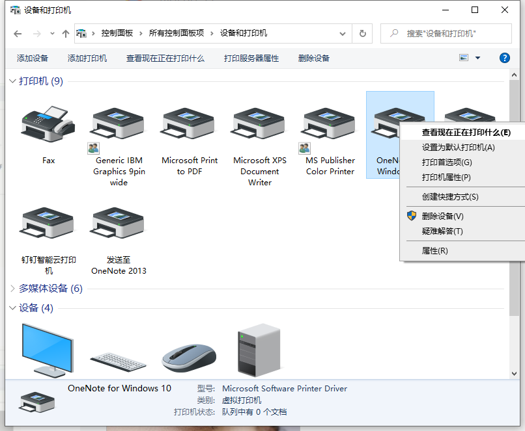Choose 删除设备(V) in context menu
This screenshot has width=525, height=431.
click(x=442, y=216)
